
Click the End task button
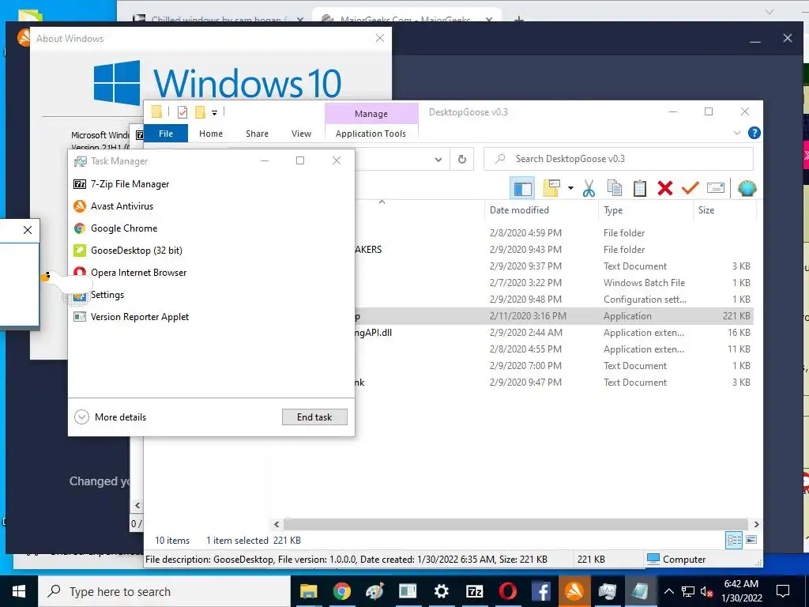pos(314,417)
